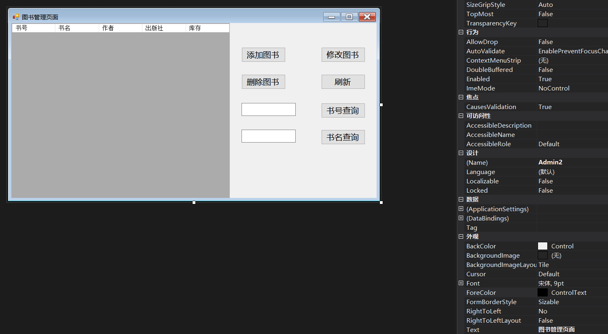608x334 pixels.
Task: Click the ForeColor color swatch
Action: point(542,292)
